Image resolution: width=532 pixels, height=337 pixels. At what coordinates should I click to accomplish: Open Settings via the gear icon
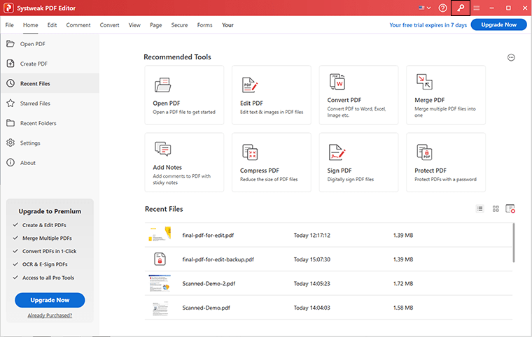click(10, 143)
